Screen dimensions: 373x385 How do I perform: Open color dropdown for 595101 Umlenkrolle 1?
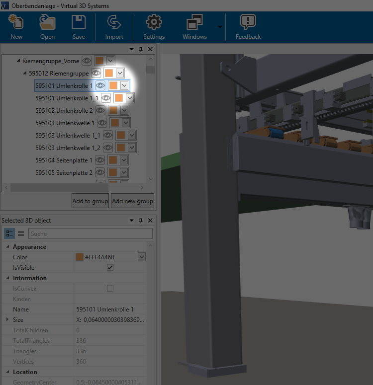pos(124,85)
